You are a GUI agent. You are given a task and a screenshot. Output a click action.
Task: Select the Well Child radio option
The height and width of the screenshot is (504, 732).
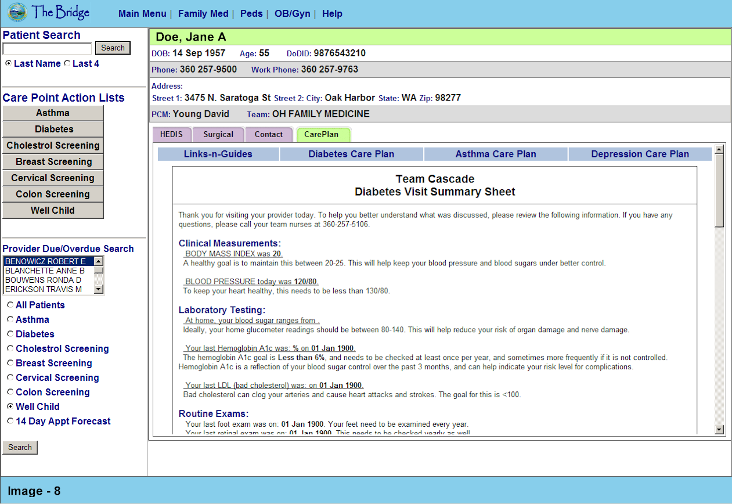10,406
